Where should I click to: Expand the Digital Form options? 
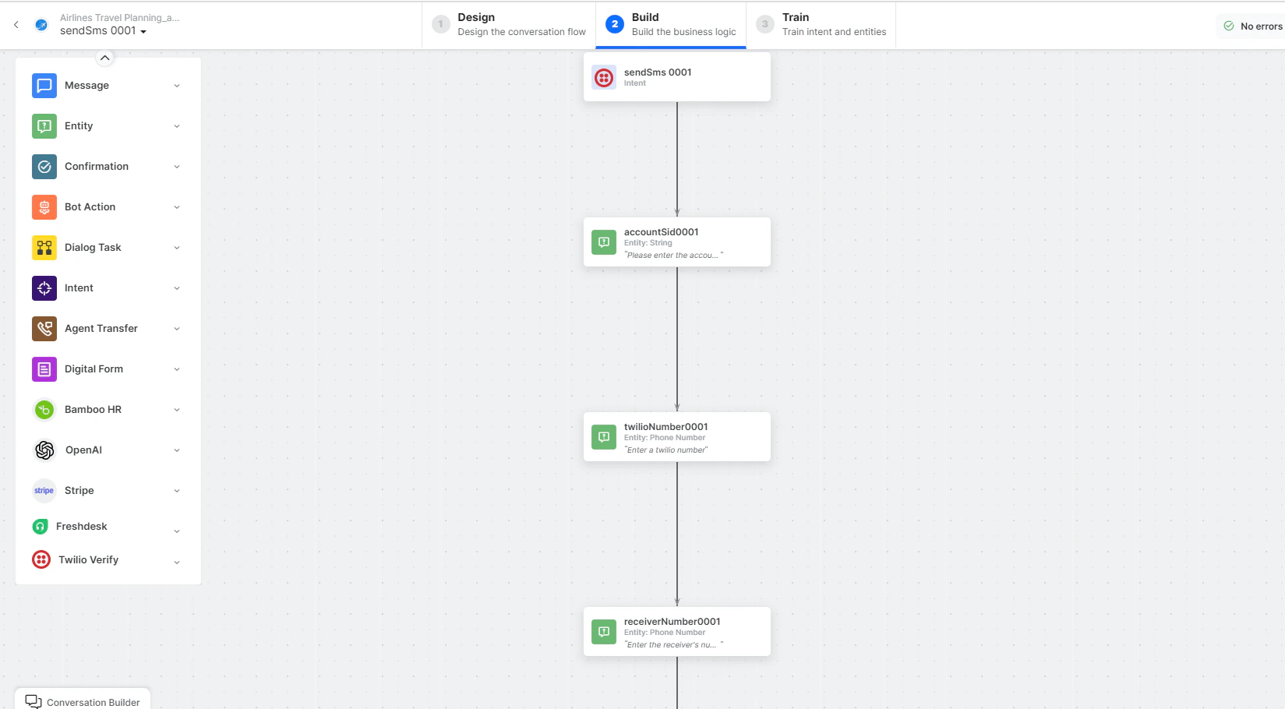click(177, 369)
